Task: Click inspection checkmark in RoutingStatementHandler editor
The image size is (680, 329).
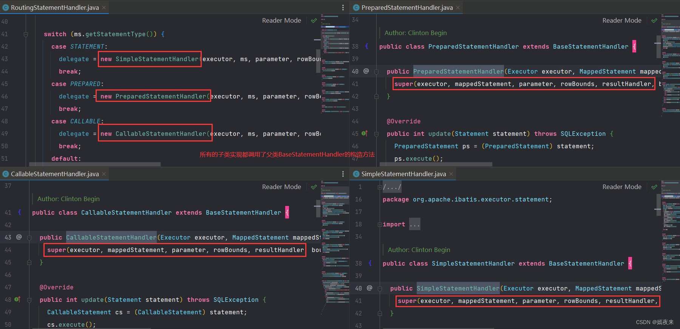Action: click(314, 20)
